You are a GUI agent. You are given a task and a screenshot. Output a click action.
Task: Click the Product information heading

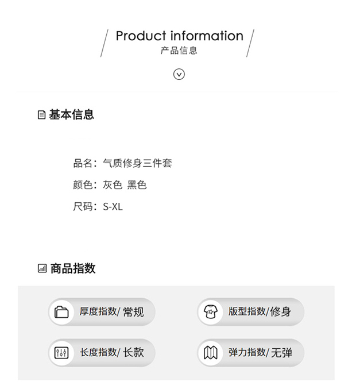click(180, 36)
